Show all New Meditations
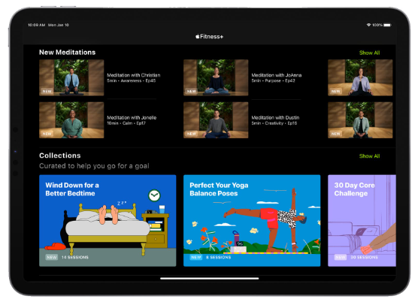Screen dimensions: 415x302 [x=369, y=53]
